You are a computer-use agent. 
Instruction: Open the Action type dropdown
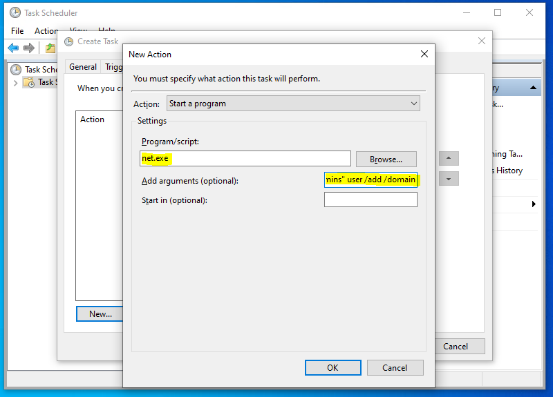click(x=293, y=104)
